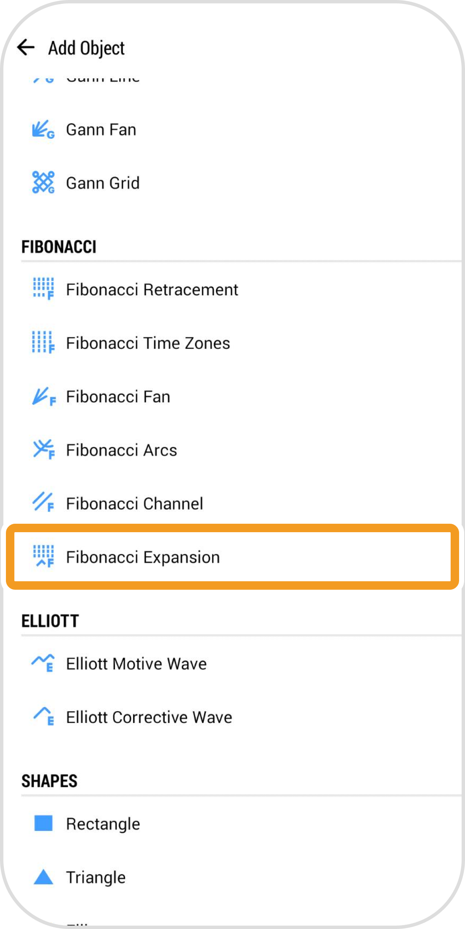Tap the Fibonacci Channel icon
465x929 pixels.
tap(43, 503)
